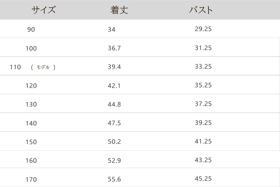This screenshot has height=187, width=280.
Task: Select the size 160 cell
Action: [x=31, y=161]
